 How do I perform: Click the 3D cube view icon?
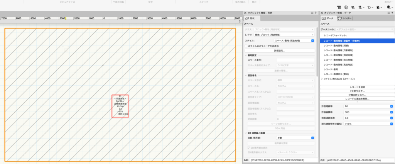tap(345, 7)
